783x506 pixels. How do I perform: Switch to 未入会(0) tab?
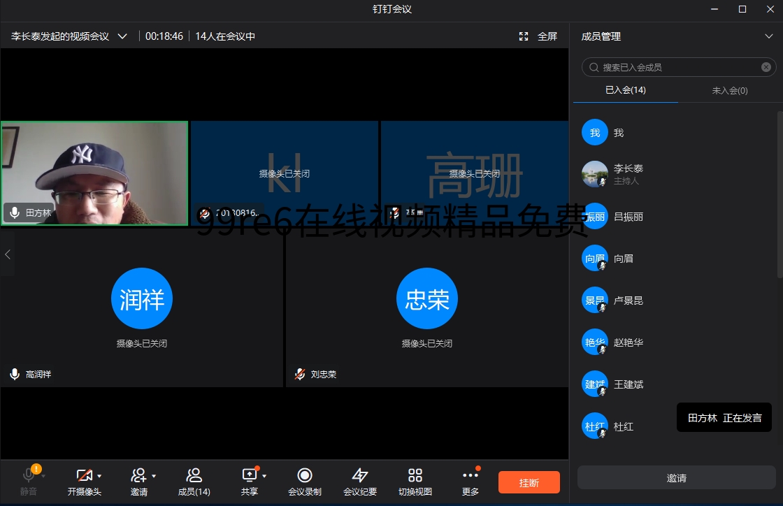pyautogui.click(x=730, y=90)
